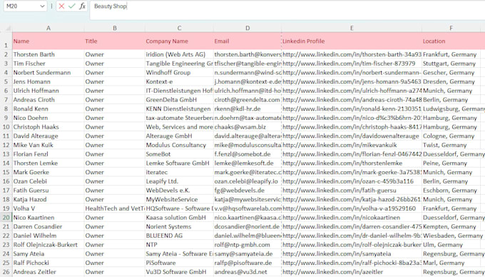Open Insert Function (fx) dialog
485x277 pixels.
(x=82, y=6)
